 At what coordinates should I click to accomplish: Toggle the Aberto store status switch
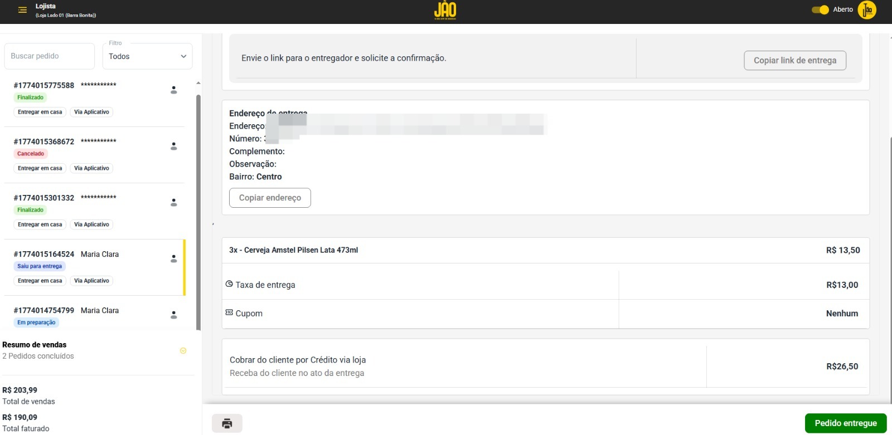[x=820, y=9]
